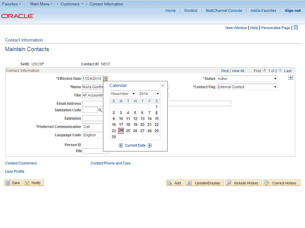Go to previous month in Calendar
The height and width of the screenshot is (228, 305).
tap(121, 145)
